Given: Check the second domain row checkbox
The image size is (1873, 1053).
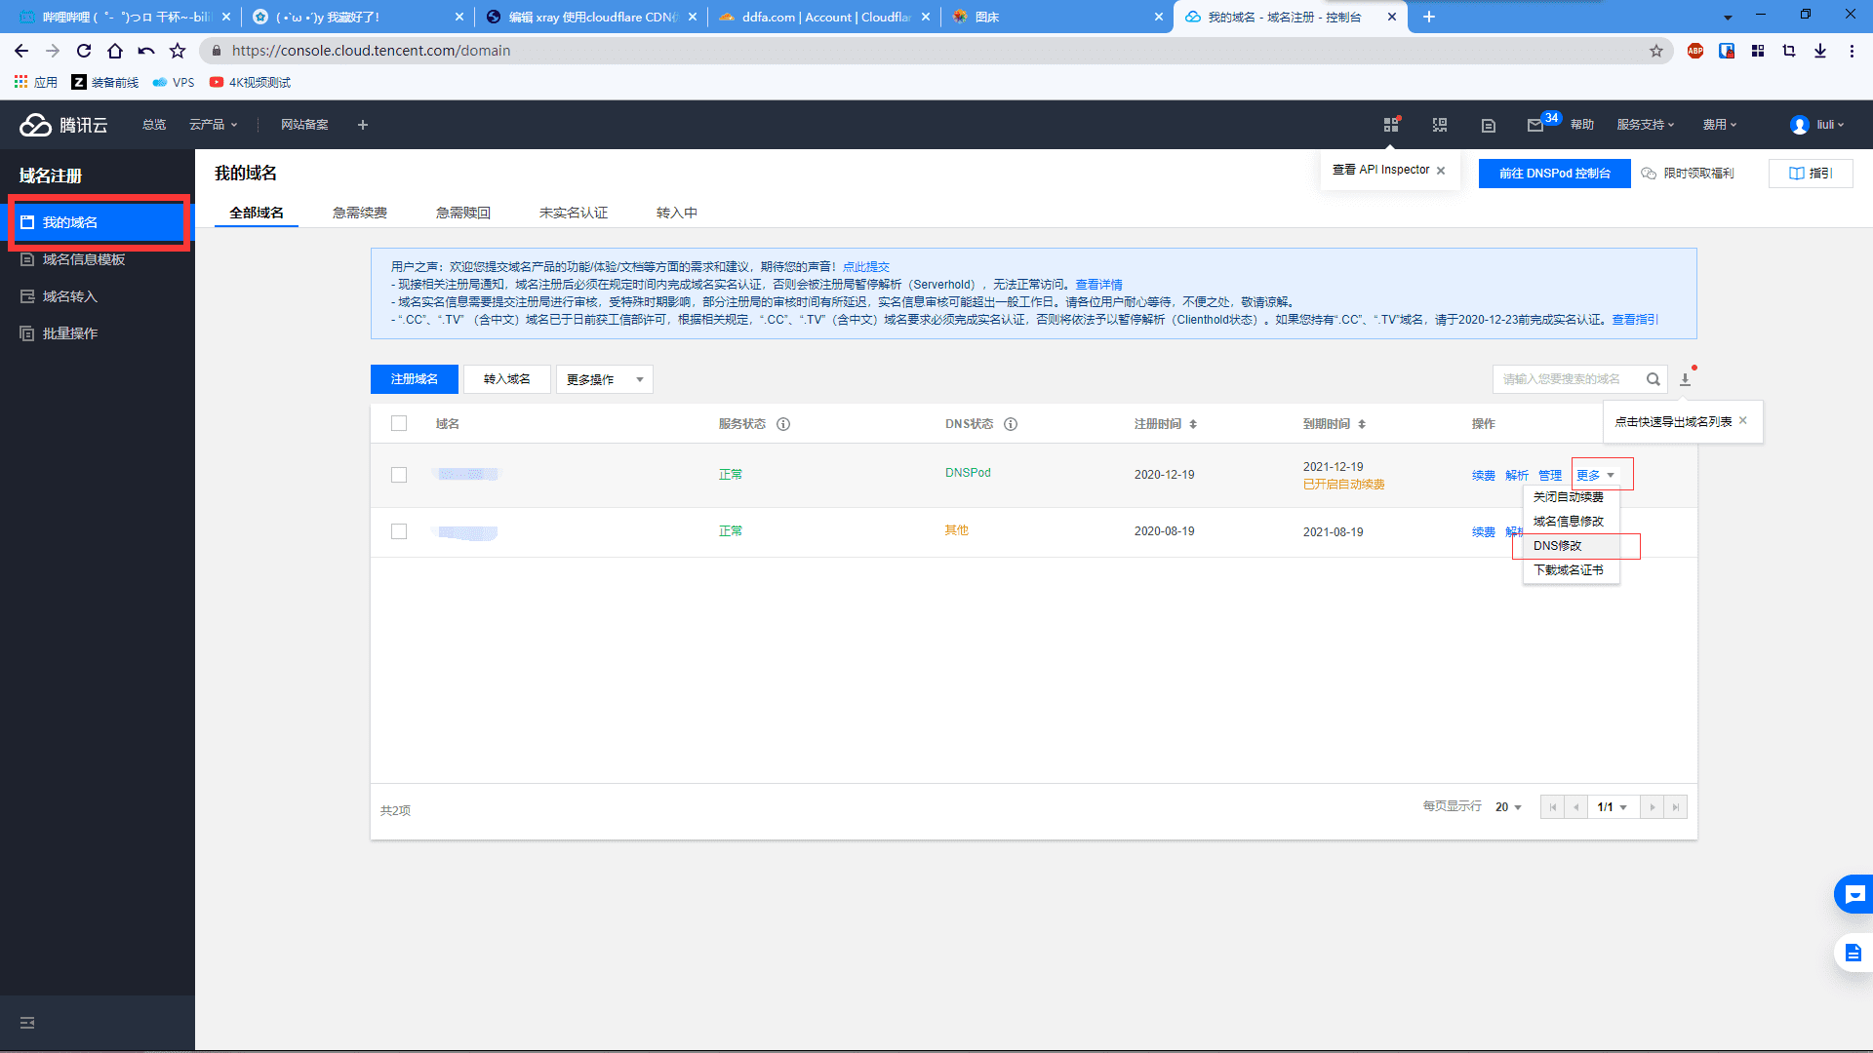Looking at the screenshot, I should click(399, 531).
